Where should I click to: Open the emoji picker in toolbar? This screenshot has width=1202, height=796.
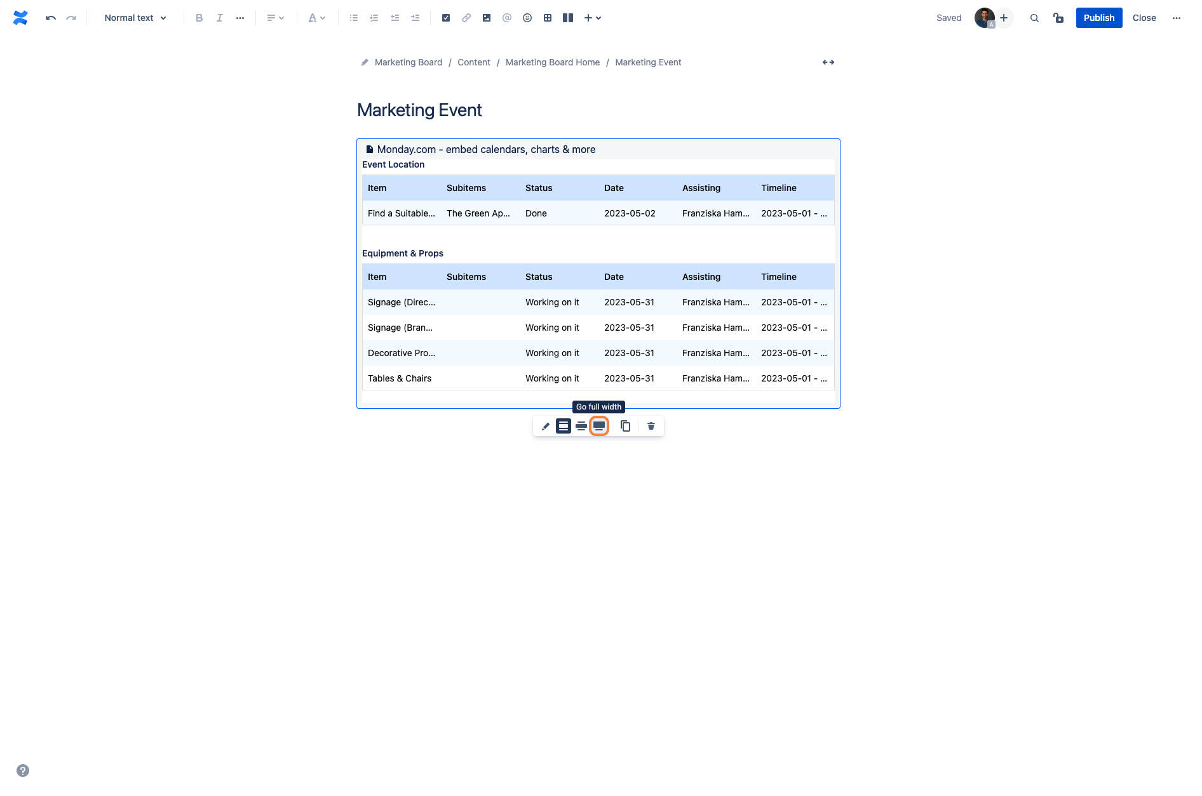tap(527, 18)
